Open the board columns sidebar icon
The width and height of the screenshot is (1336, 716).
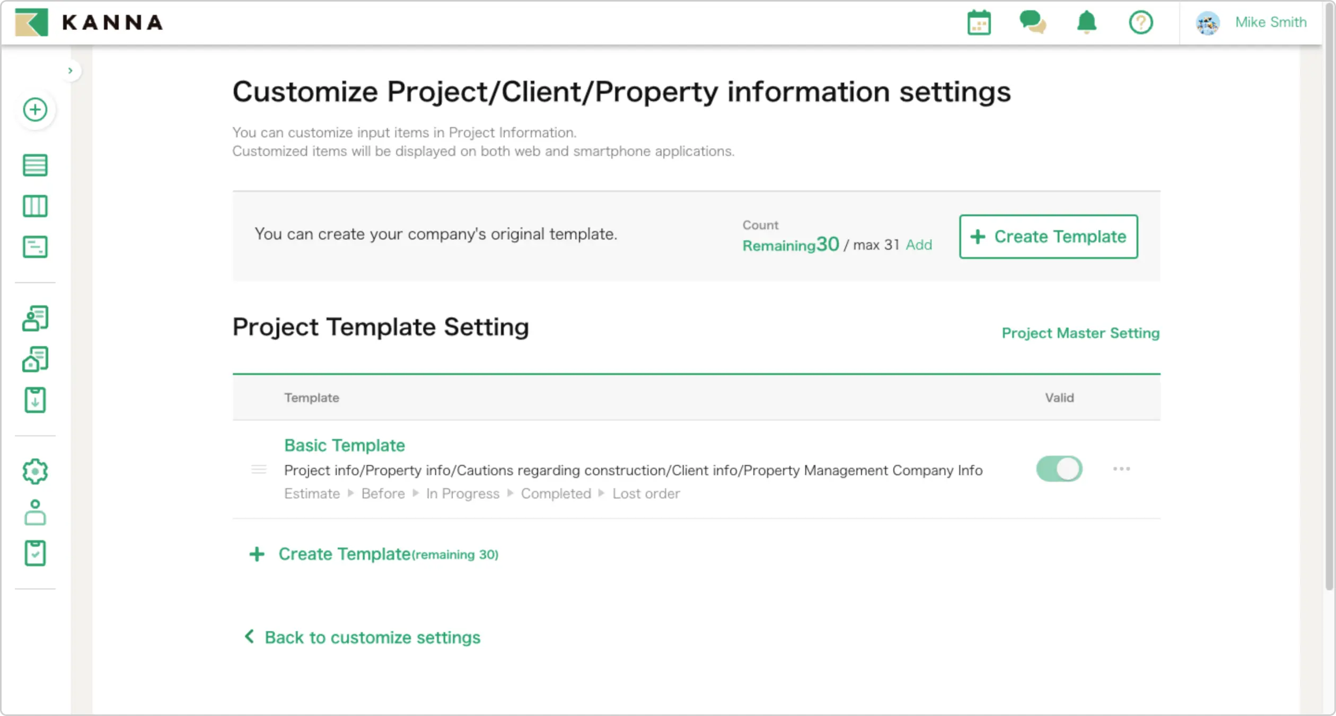35,206
